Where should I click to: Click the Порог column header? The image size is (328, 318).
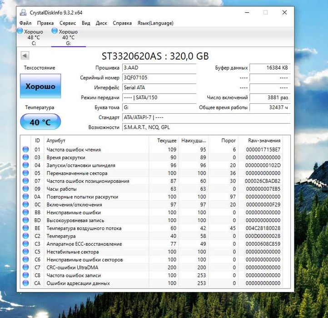(x=224, y=141)
